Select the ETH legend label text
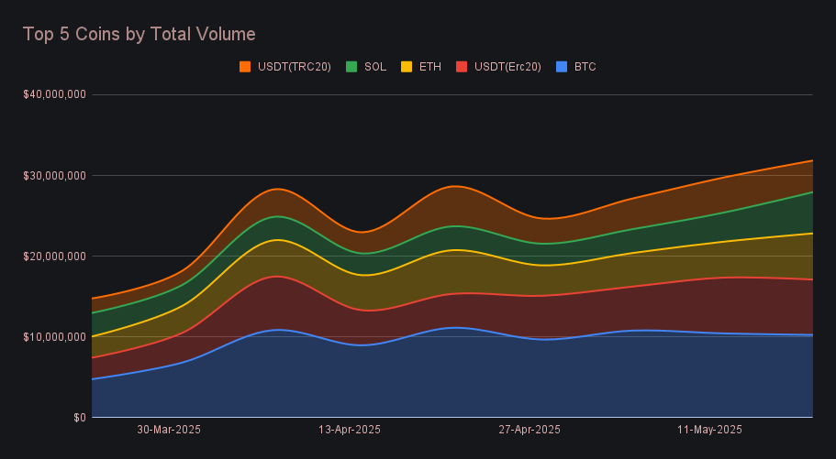 point(429,67)
